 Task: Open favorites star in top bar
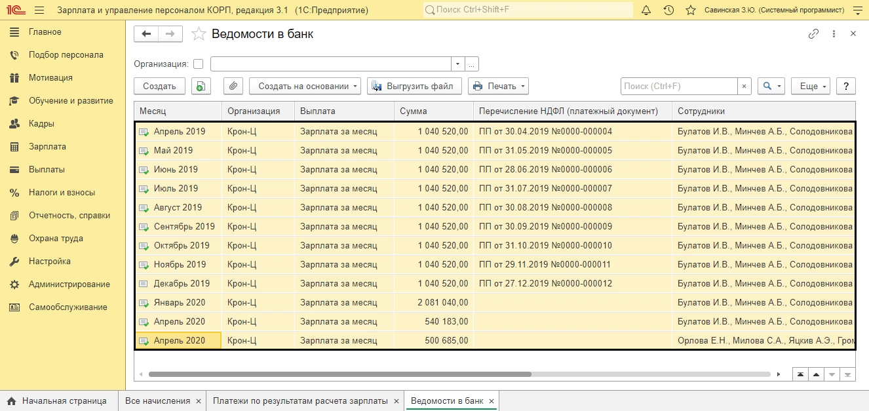[x=690, y=10]
